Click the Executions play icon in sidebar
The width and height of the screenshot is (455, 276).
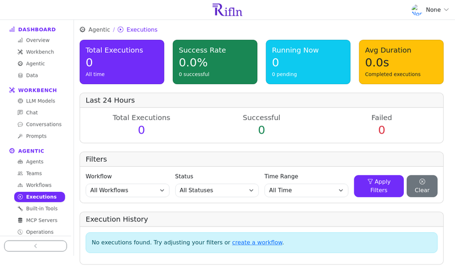(x=20, y=197)
